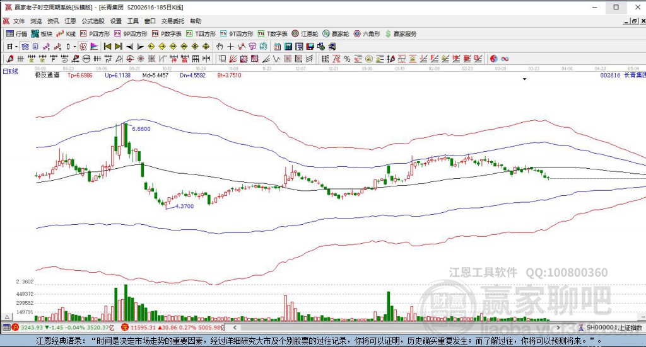
Task: Open the 六角形 hexagon tool
Action: point(367,34)
